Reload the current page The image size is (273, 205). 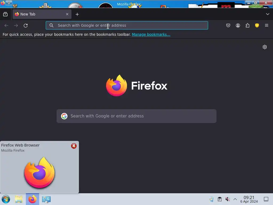coord(26,26)
